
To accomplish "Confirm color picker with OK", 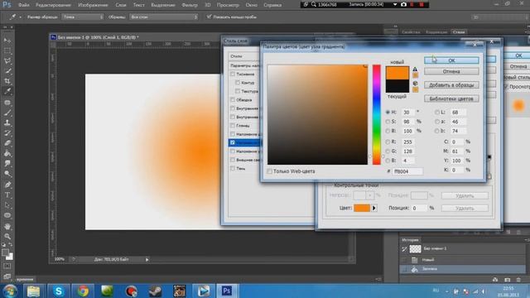I will pos(451,60).
